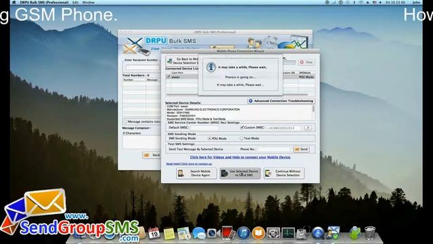
Task: Click the question mark help button beside Custom SMSC
Action: click(x=308, y=128)
